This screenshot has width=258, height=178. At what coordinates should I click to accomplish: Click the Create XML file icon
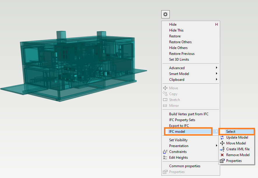(222, 149)
